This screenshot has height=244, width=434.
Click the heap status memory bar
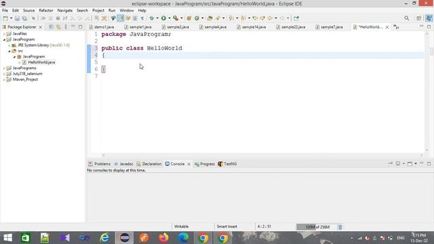tap(317, 227)
